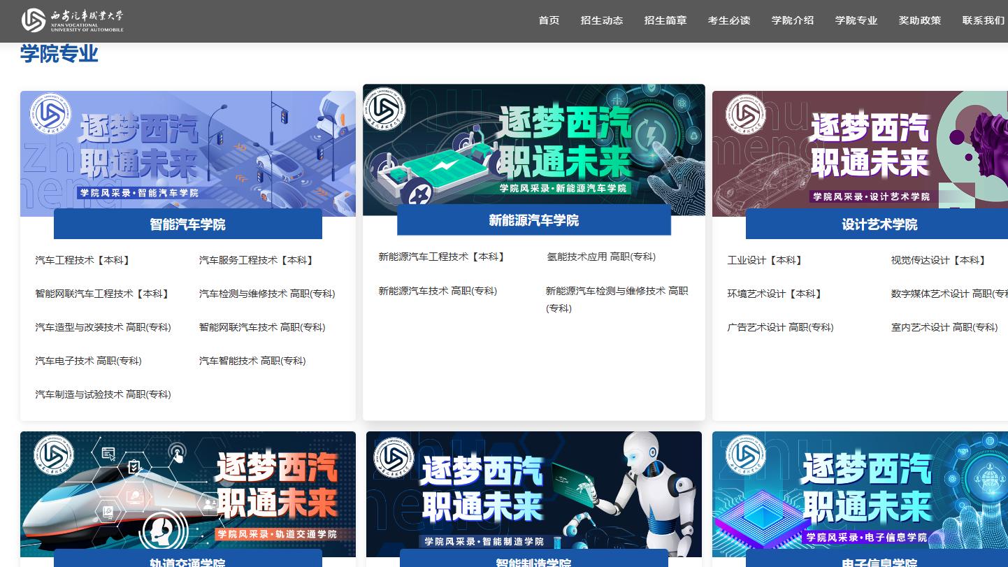1008x567 pixels.
Task: Open the 智能网联汽车工程技术【本科】 major link
Action: (102, 294)
